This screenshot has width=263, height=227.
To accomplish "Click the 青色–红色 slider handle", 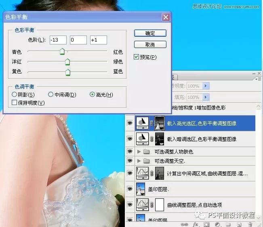I will [x=62, y=51].
